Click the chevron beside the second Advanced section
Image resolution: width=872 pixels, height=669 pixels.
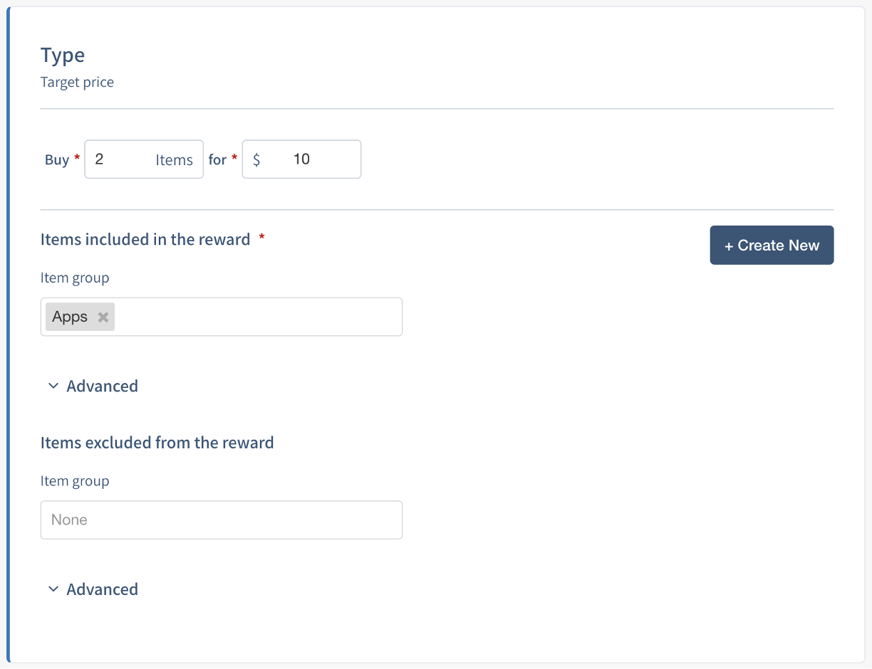(53, 589)
